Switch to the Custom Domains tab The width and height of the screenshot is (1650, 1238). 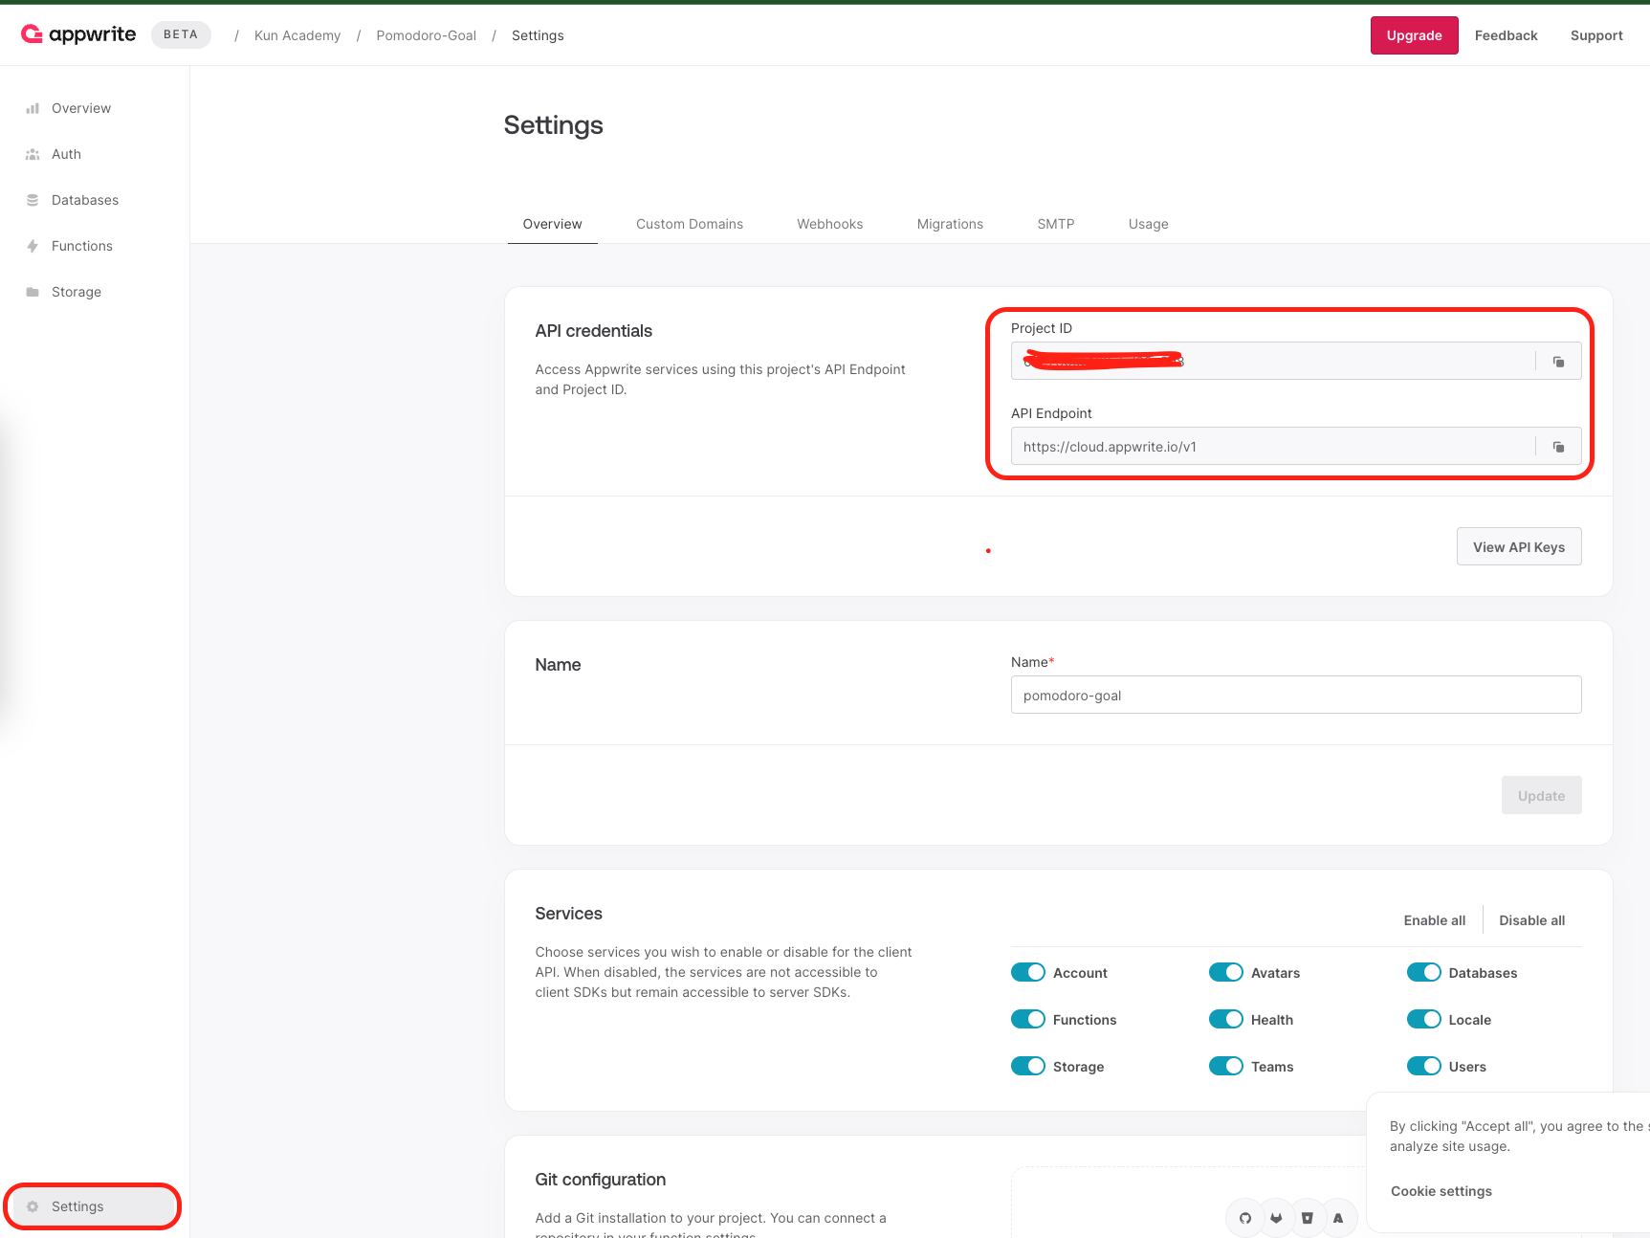click(x=690, y=224)
